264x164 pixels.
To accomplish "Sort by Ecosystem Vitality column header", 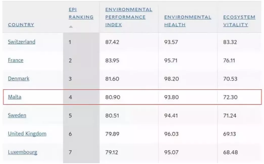I will 239,21.
